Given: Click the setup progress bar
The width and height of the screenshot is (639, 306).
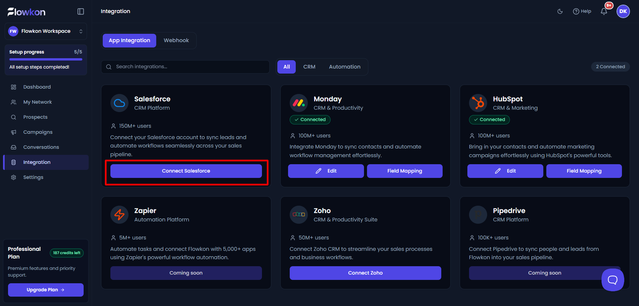Looking at the screenshot, I should point(46,60).
